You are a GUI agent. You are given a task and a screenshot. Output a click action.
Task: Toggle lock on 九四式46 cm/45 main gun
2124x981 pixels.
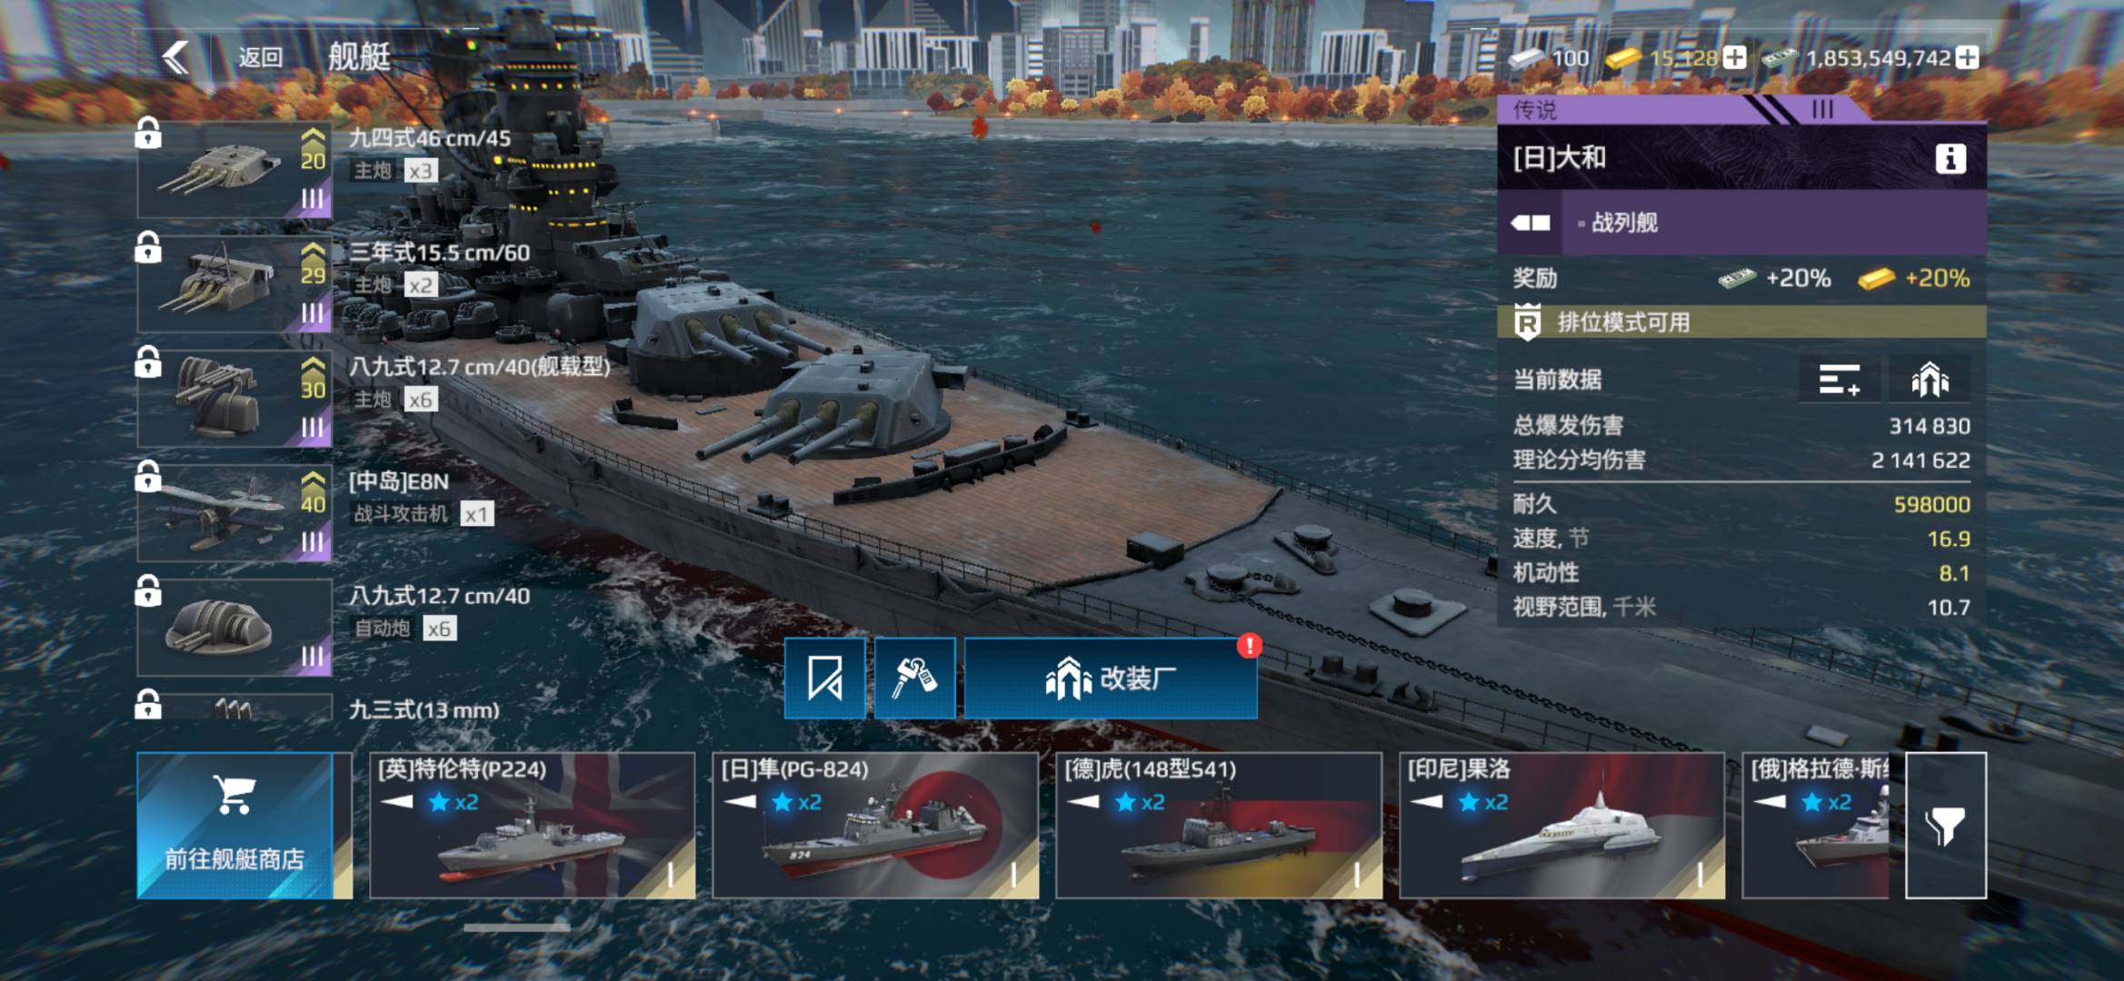[148, 134]
